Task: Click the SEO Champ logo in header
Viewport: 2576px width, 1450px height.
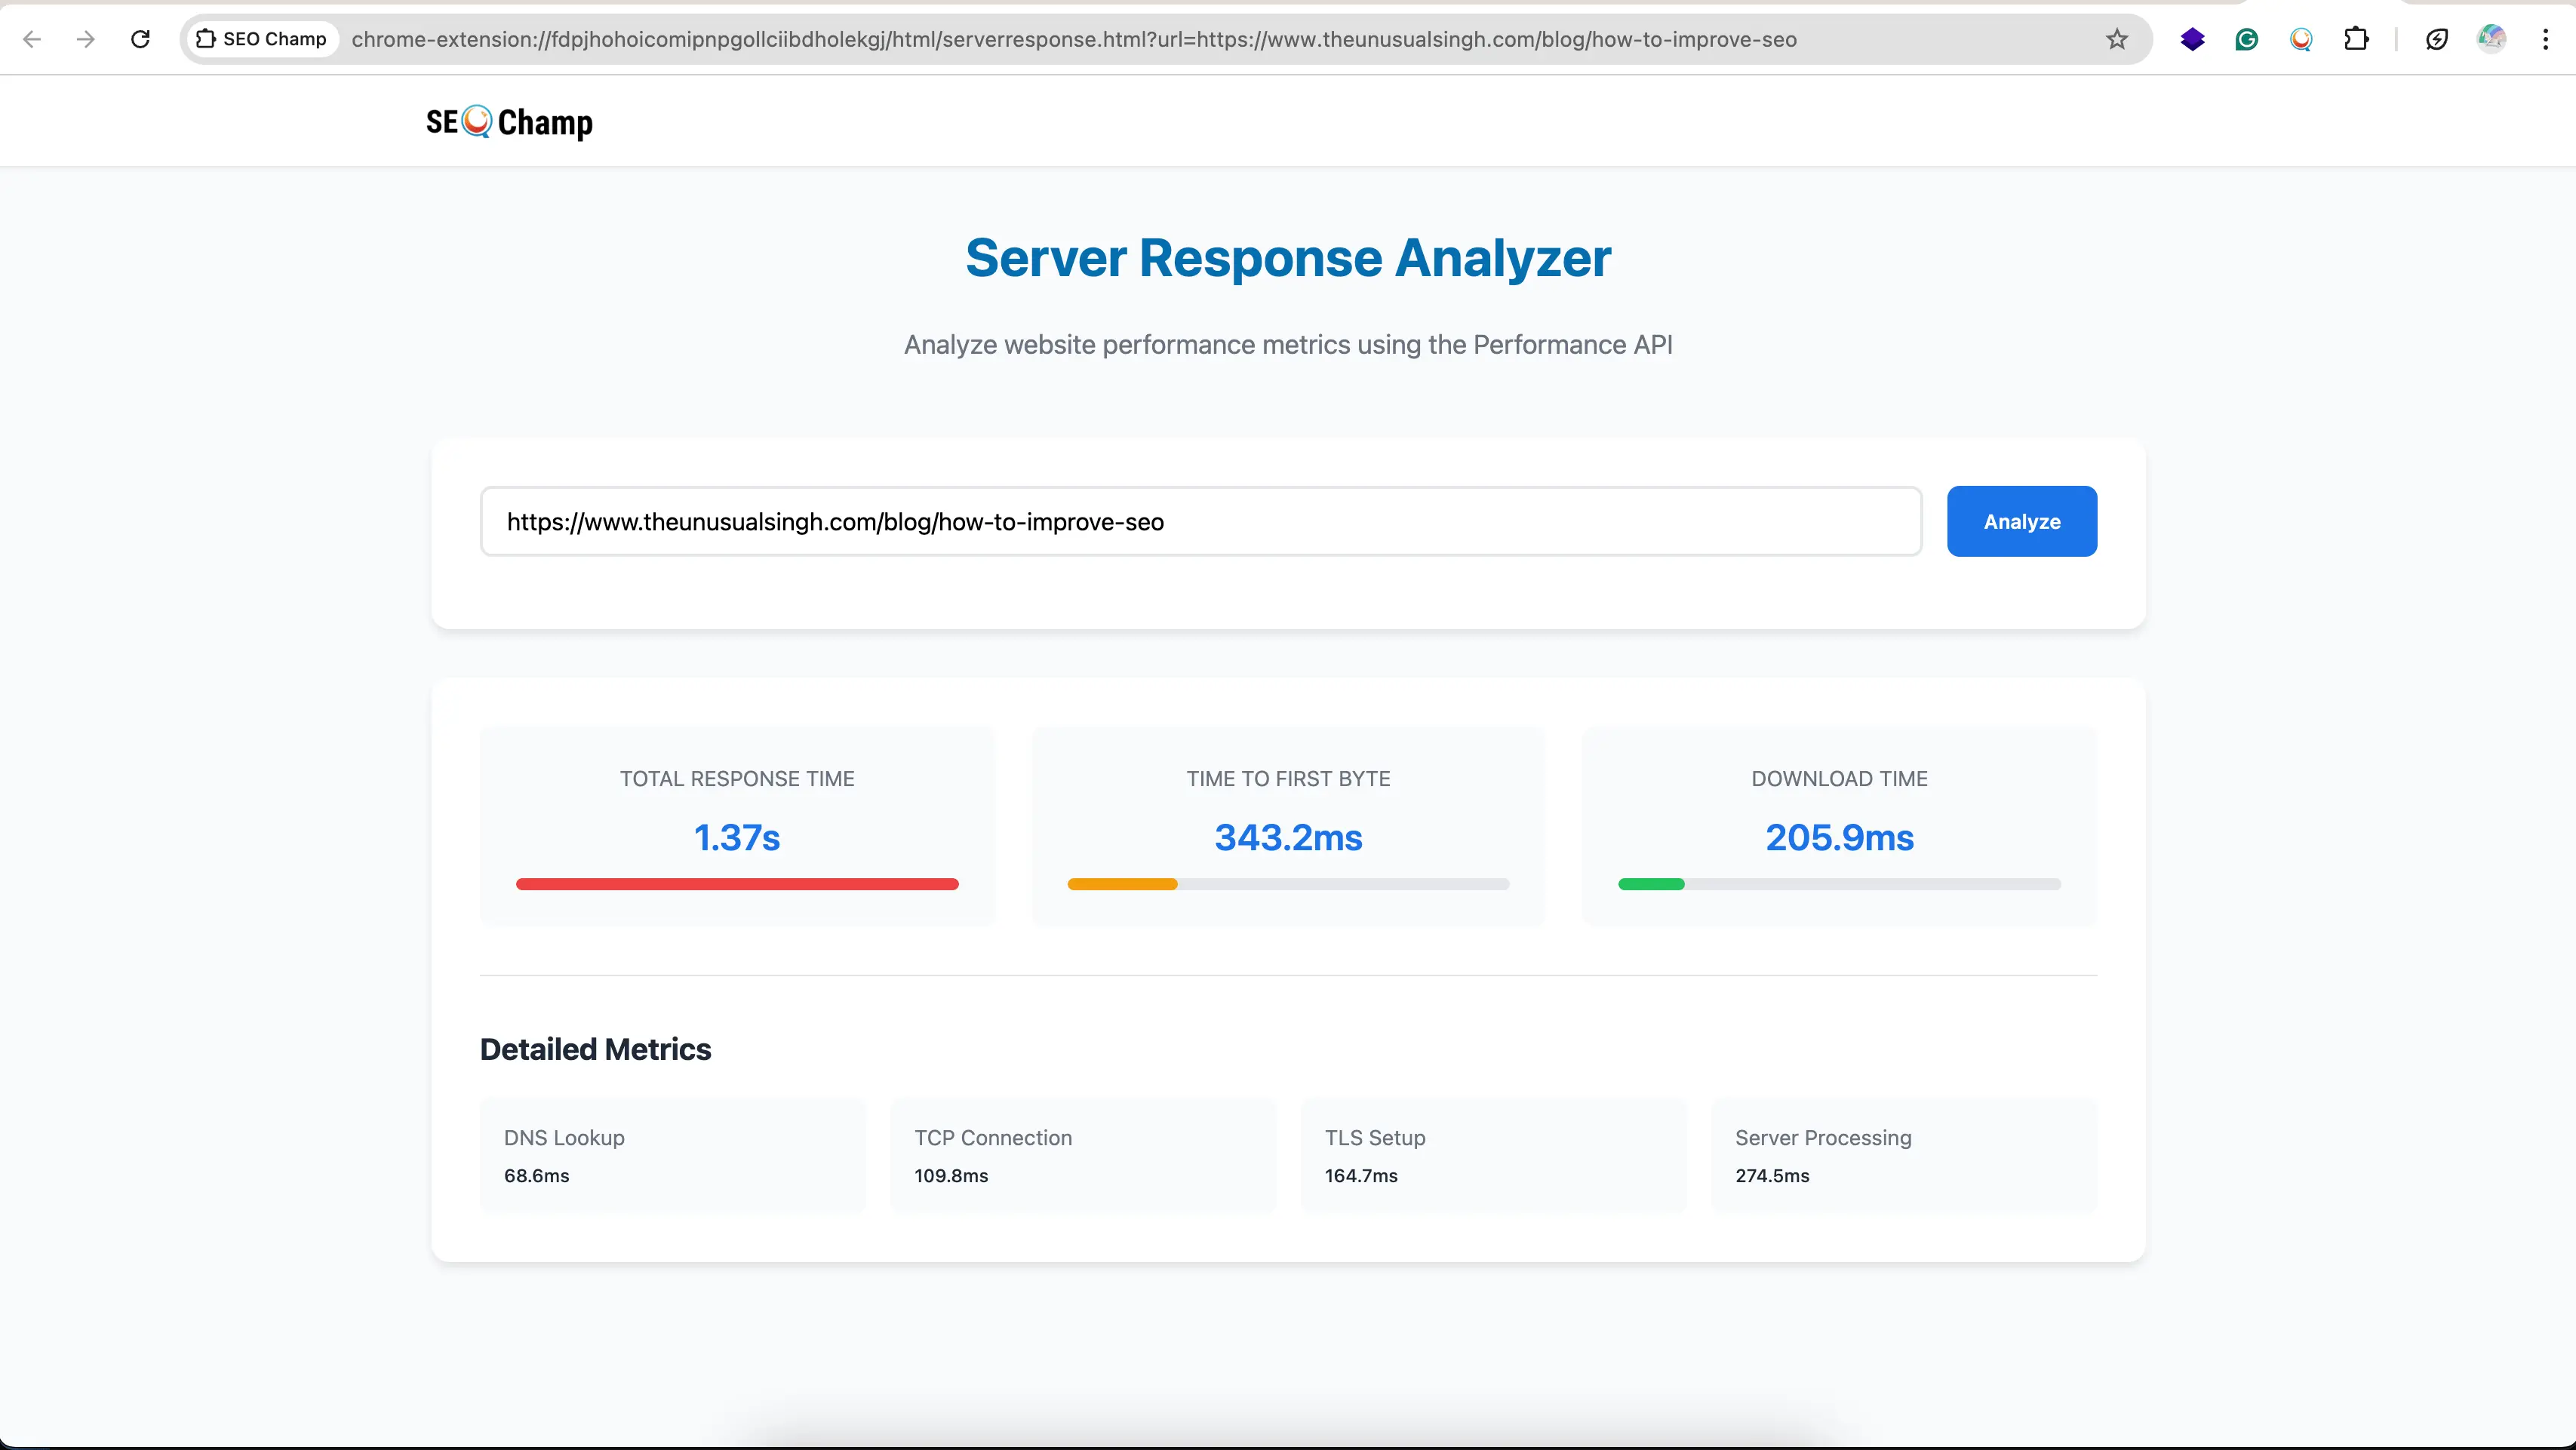Action: click(x=509, y=122)
